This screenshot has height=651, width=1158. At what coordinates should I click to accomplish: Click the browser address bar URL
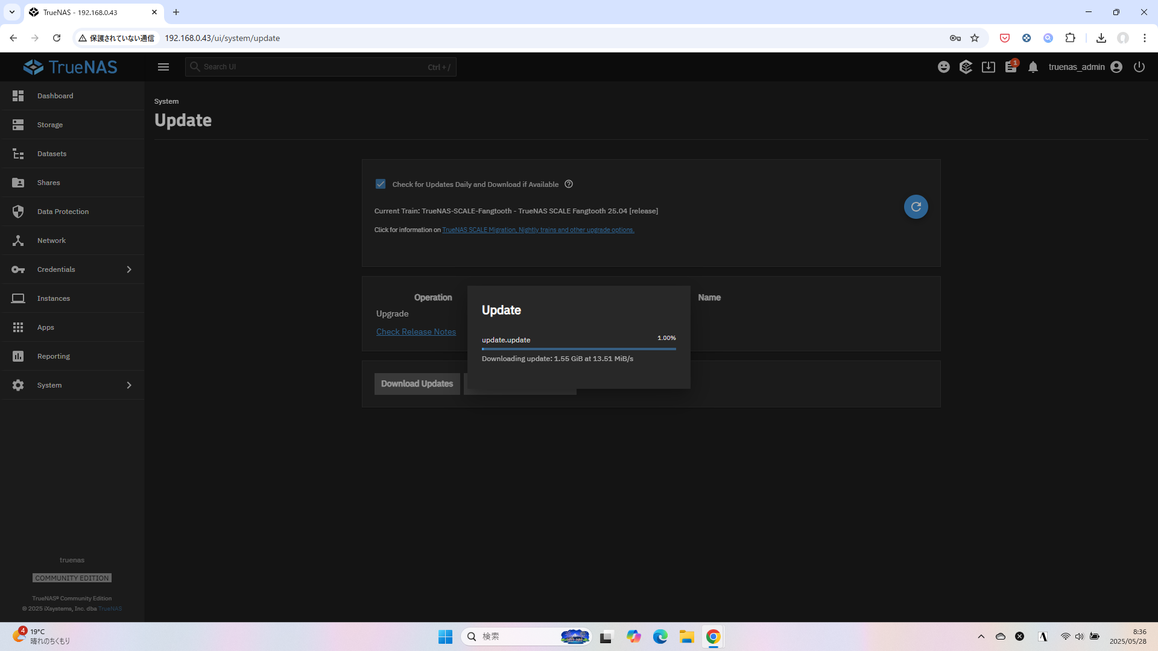pyautogui.click(x=222, y=38)
